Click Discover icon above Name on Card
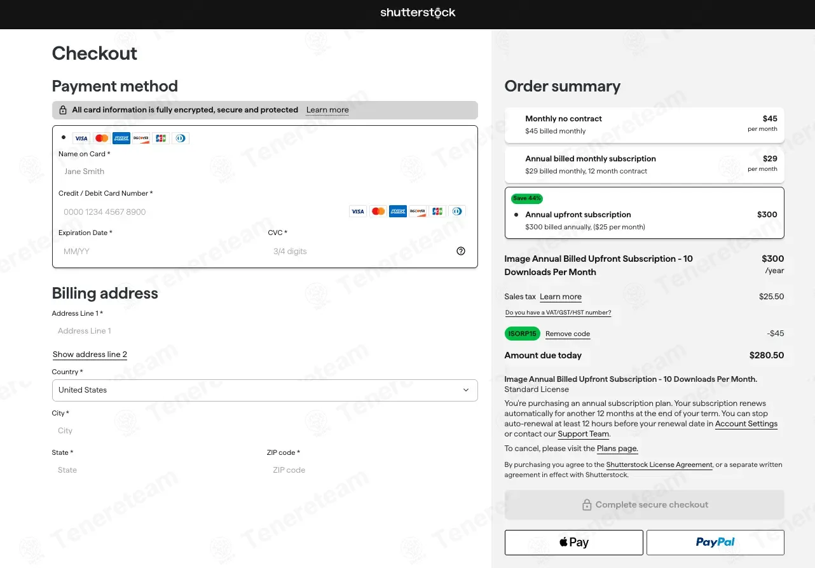Screen dimensions: 815x568 click(x=140, y=139)
